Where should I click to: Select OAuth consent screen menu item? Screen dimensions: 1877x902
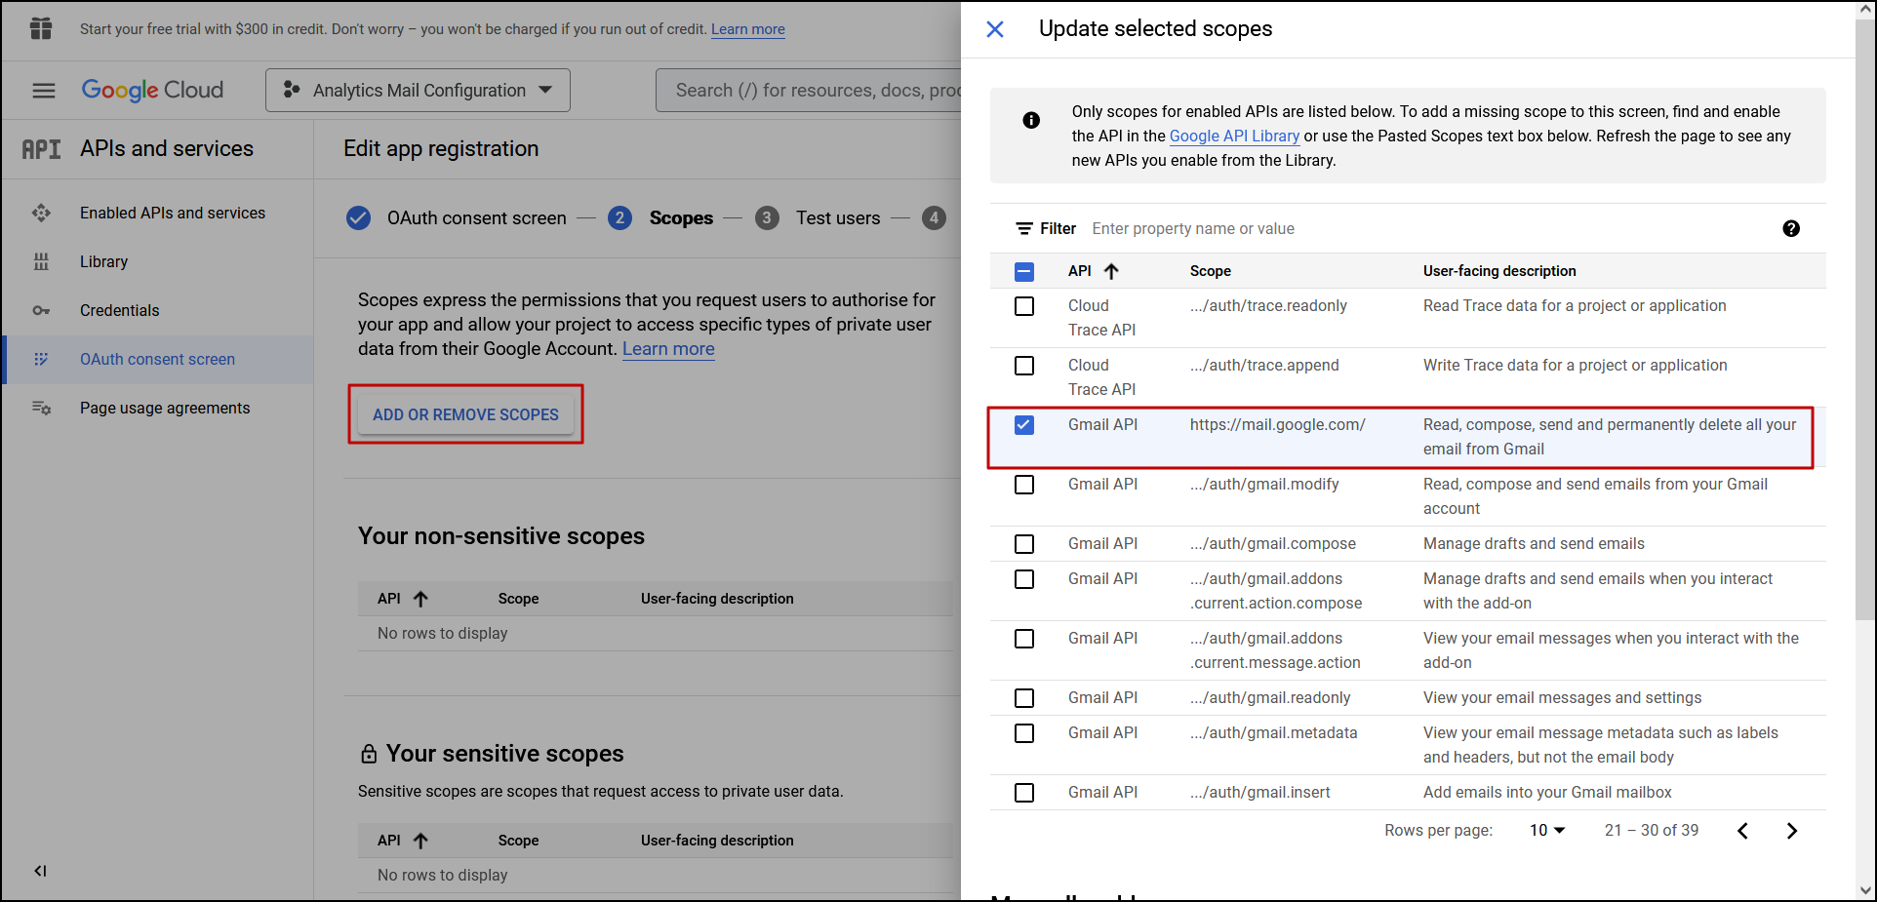(157, 359)
